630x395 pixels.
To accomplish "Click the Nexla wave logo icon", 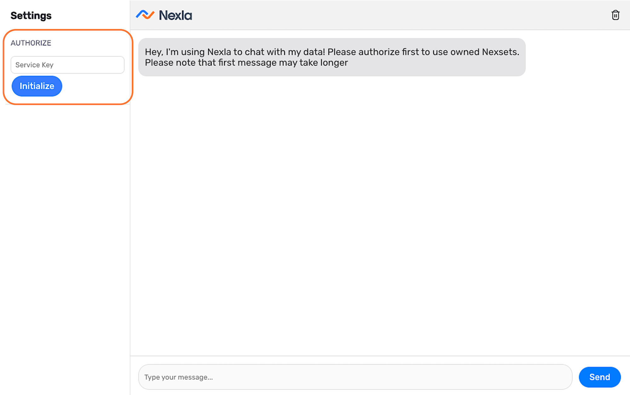I will click(x=145, y=15).
